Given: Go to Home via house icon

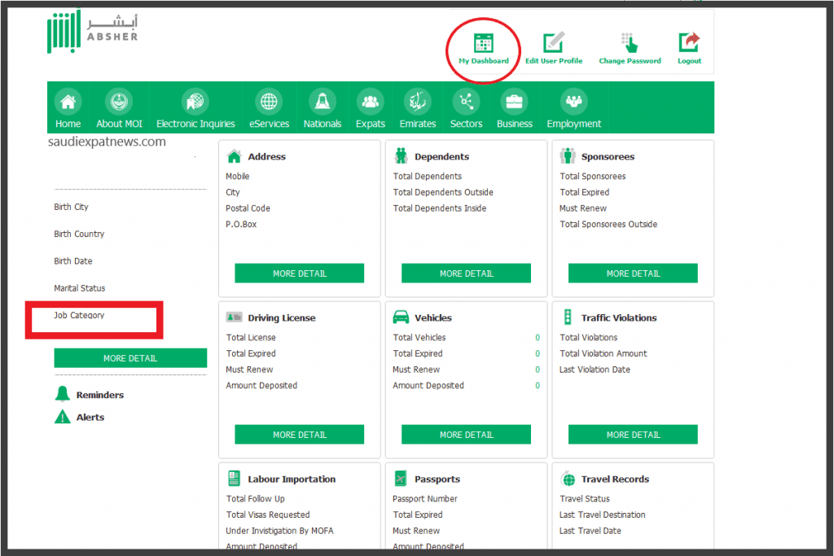Looking at the screenshot, I should (68, 102).
